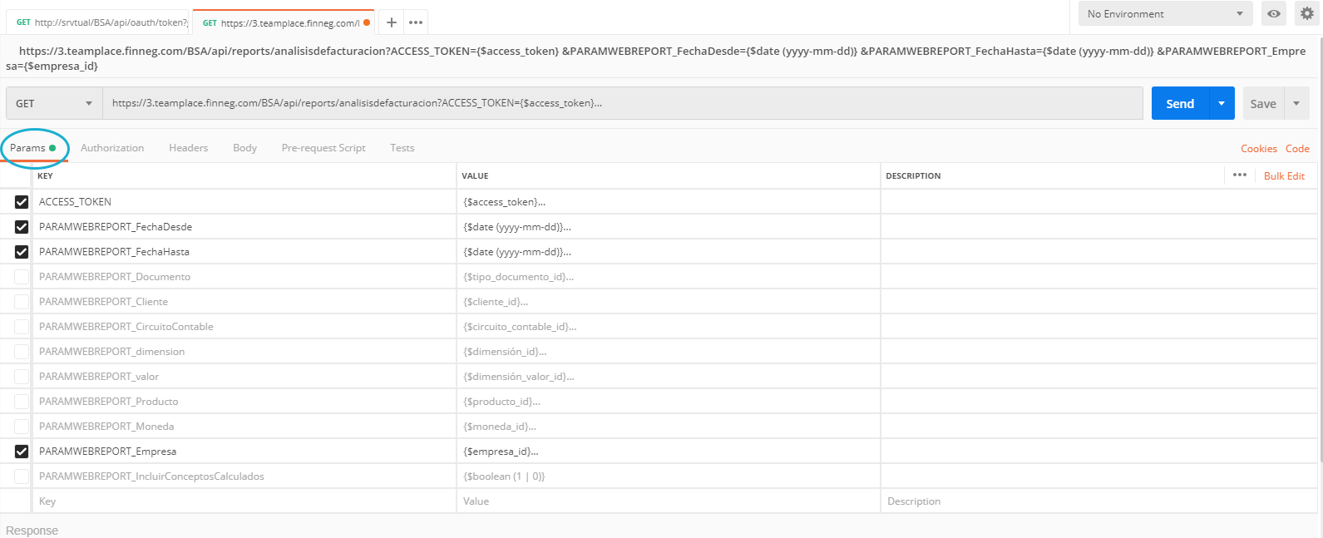Switch to the Authorization tab
Screen dimensions: 1323x538
[x=112, y=148]
